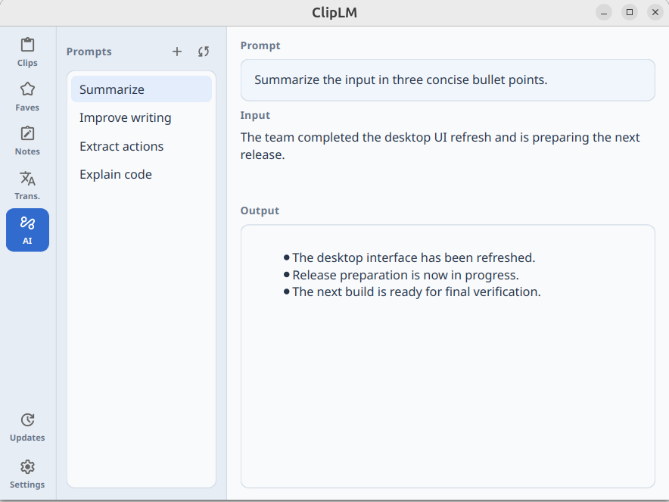Click the Prompt section label
The width and height of the screenshot is (669, 502).
click(260, 45)
